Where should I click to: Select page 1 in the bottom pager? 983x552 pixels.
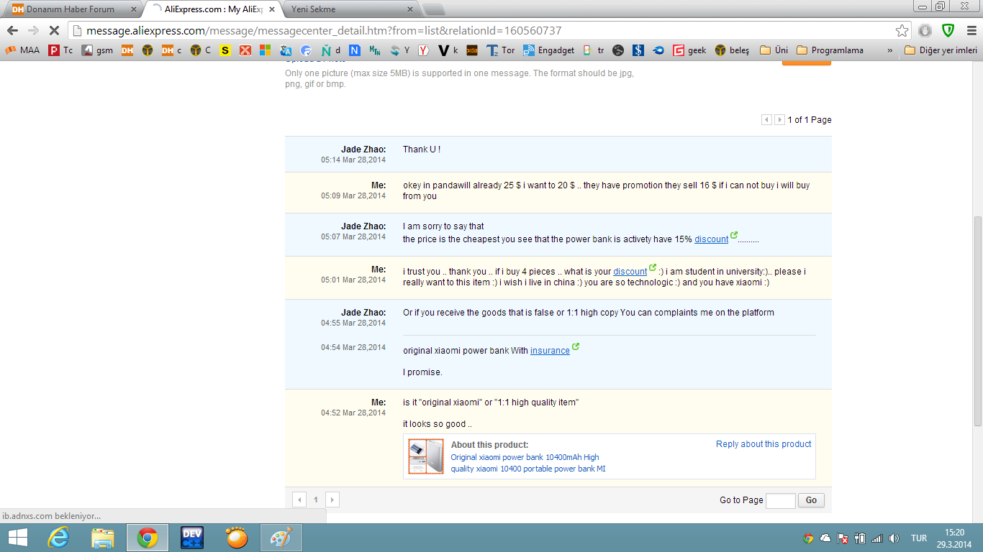[316, 500]
